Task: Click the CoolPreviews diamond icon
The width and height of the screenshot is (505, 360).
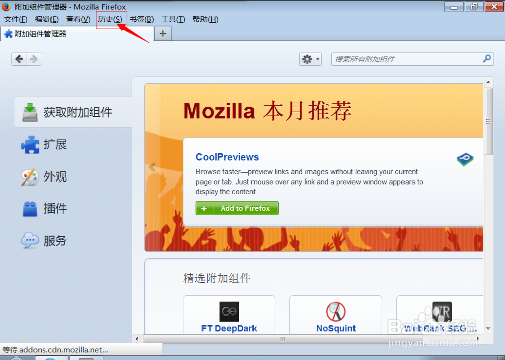Action: coord(465,159)
